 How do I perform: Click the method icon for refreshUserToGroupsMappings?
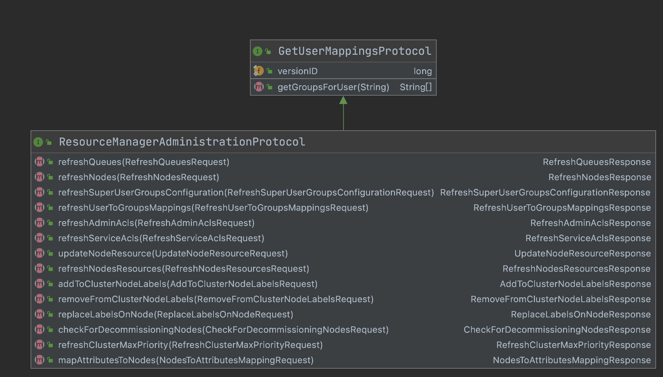(40, 207)
